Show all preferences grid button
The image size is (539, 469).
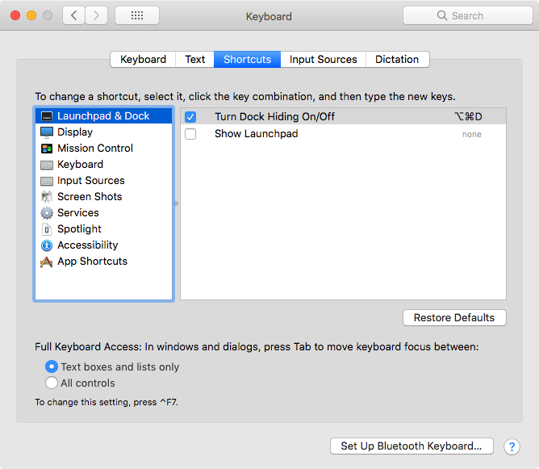coord(136,15)
